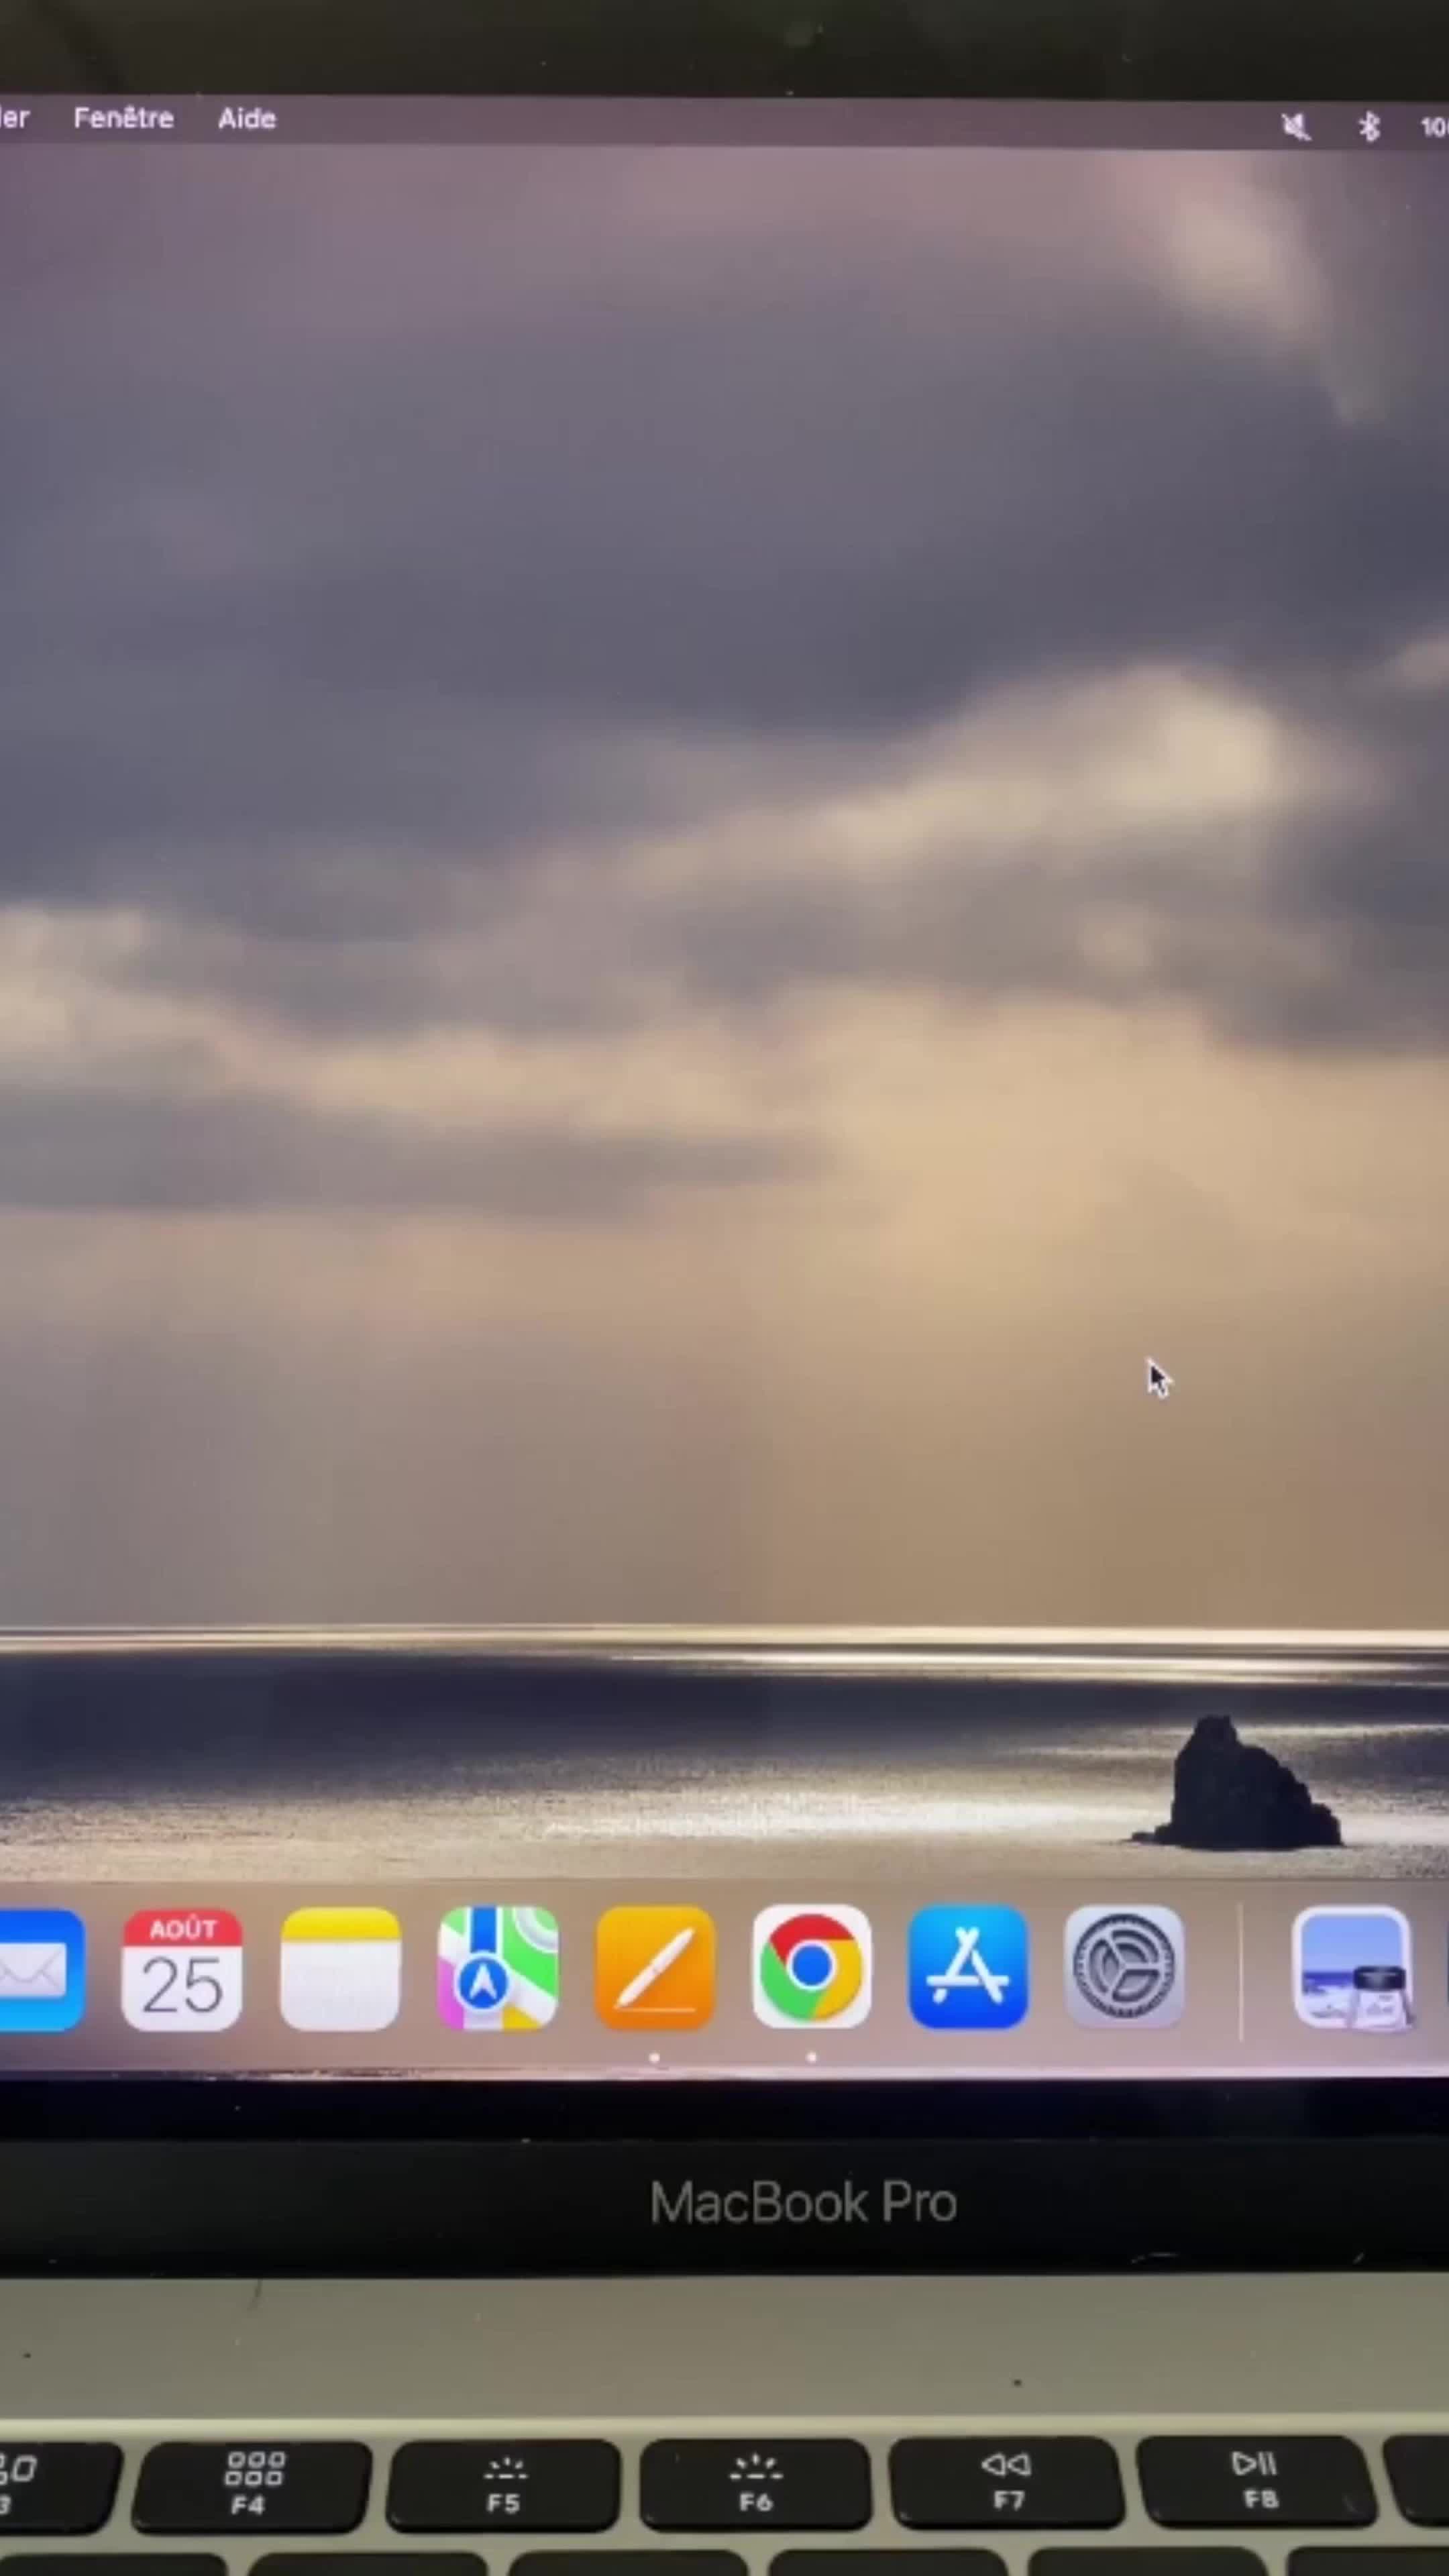Viewport: 1449px width, 2576px height.
Task: Open the App Store
Action: (x=968, y=1967)
